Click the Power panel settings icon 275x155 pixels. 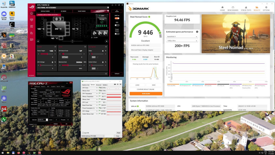tap(55, 47)
